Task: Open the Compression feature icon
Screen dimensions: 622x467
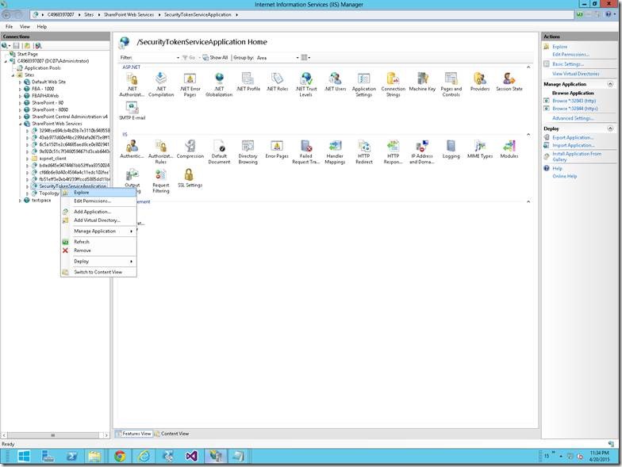Action: [x=190, y=149]
